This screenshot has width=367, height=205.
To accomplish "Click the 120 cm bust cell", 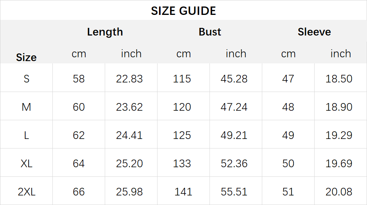I will click(182, 107).
